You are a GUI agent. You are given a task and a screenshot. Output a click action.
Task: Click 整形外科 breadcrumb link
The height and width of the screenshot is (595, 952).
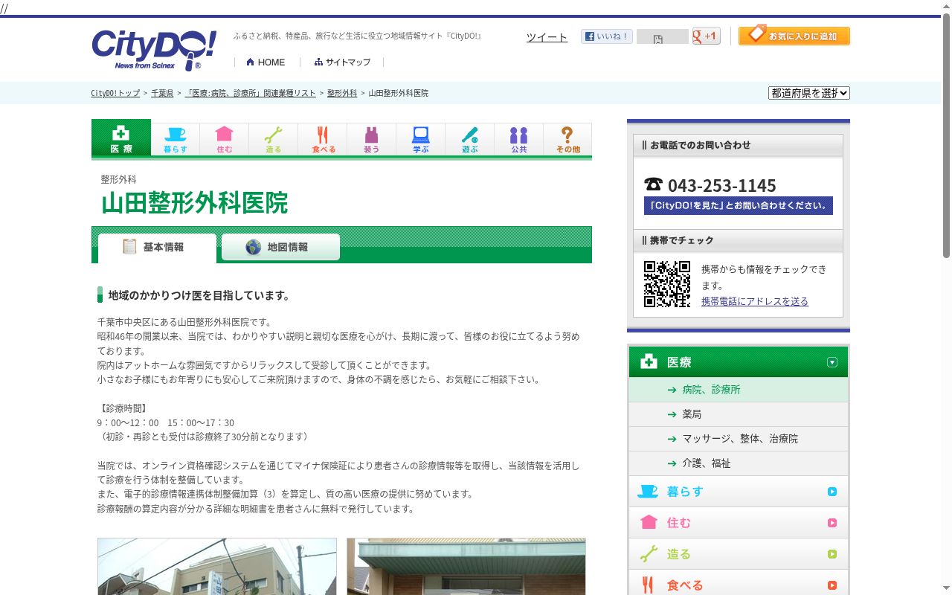pos(342,93)
